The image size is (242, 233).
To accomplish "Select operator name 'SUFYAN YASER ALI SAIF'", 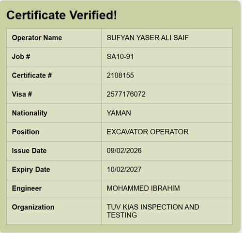I will coord(148,38).
